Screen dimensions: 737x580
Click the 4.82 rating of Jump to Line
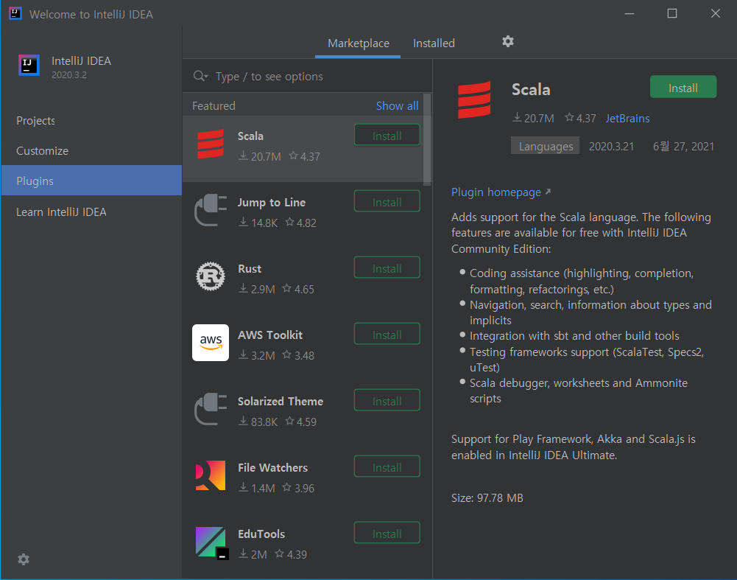(x=301, y=223)
